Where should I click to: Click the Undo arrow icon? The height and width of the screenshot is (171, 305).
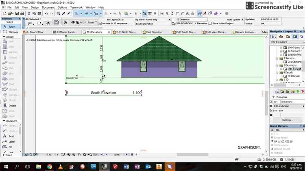pyautogui.click(x=46, y=13)
